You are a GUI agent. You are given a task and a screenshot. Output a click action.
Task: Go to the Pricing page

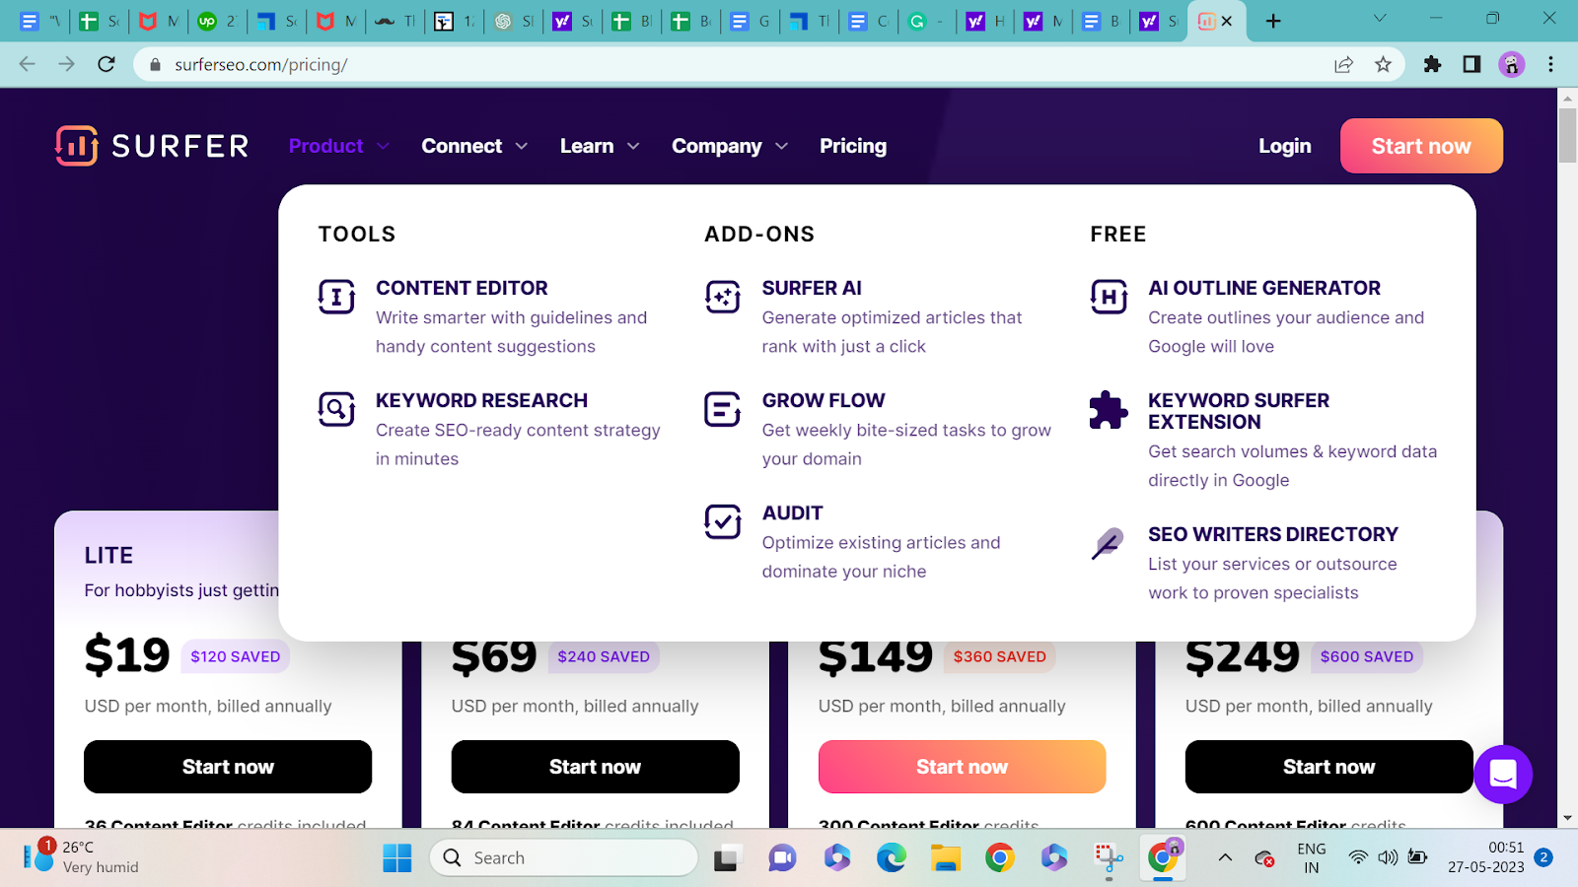(853, 146)
